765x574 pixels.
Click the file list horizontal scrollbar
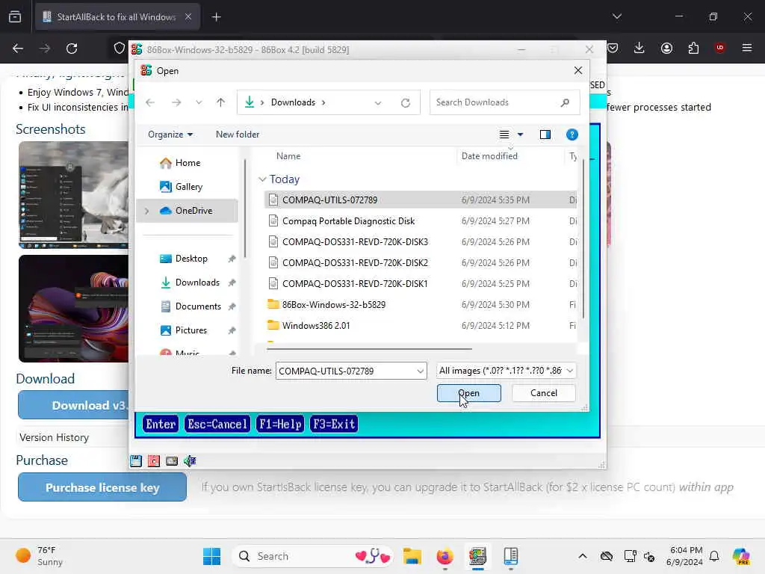(369, 350)
